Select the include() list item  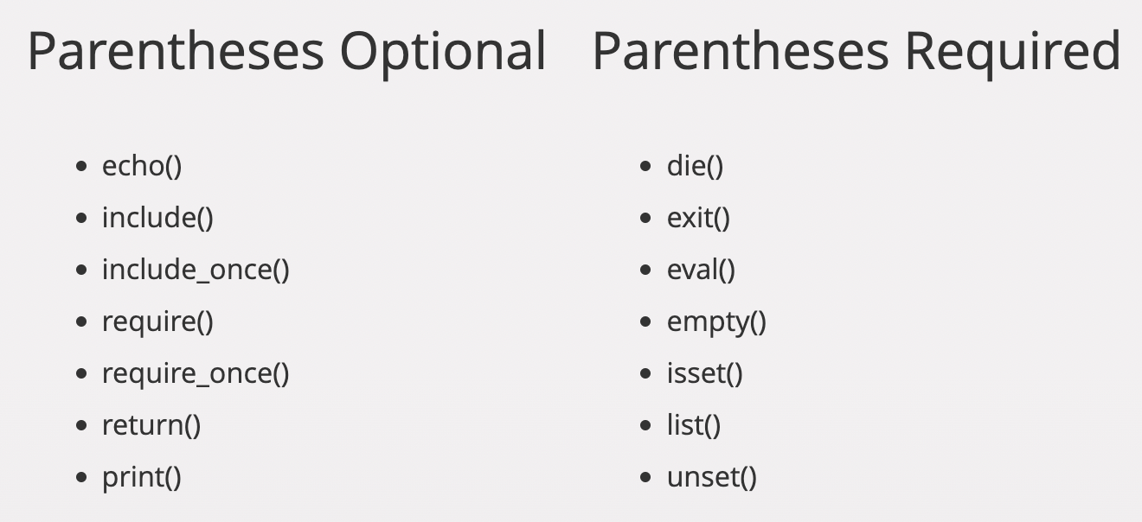(157, 218)
